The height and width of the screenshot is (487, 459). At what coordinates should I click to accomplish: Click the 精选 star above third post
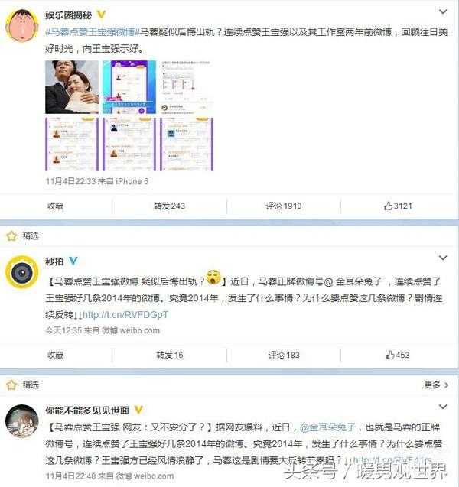click(11, 385)
